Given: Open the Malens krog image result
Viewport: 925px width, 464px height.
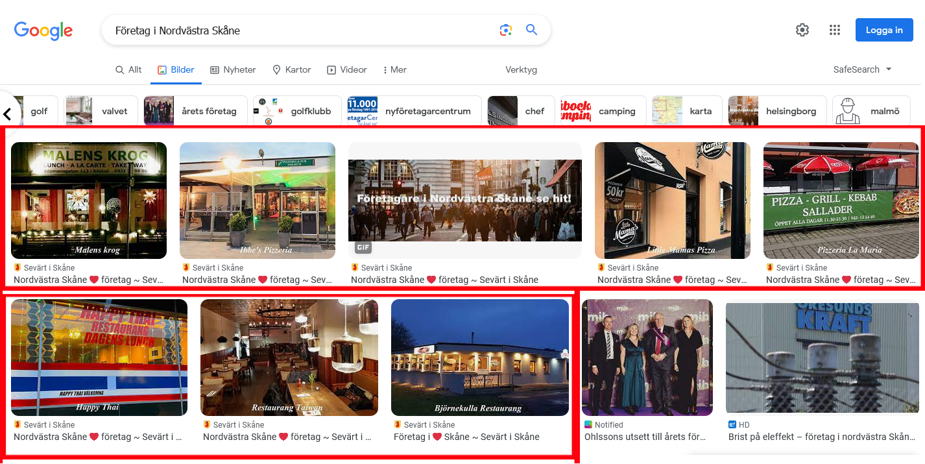Looking at the screenshot, I should pos(89,201).
